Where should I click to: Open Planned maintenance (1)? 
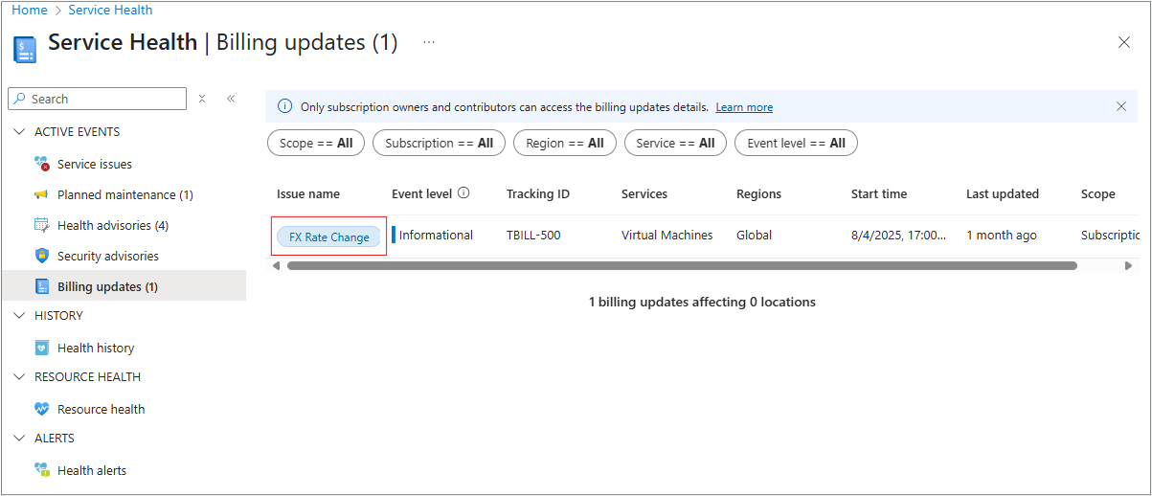click(x=124, y=195)
